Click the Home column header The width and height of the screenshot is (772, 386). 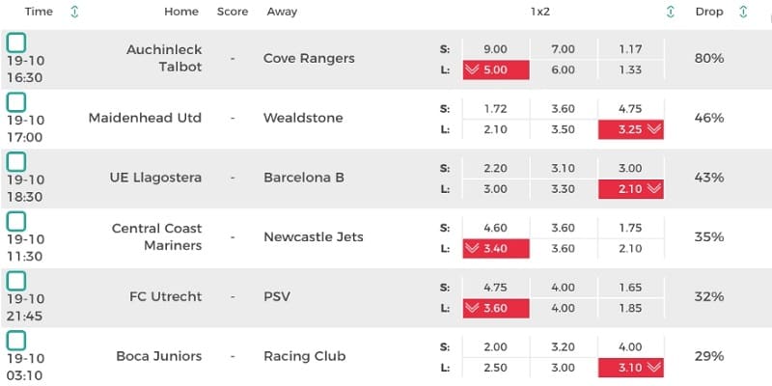tap(181, 13)
